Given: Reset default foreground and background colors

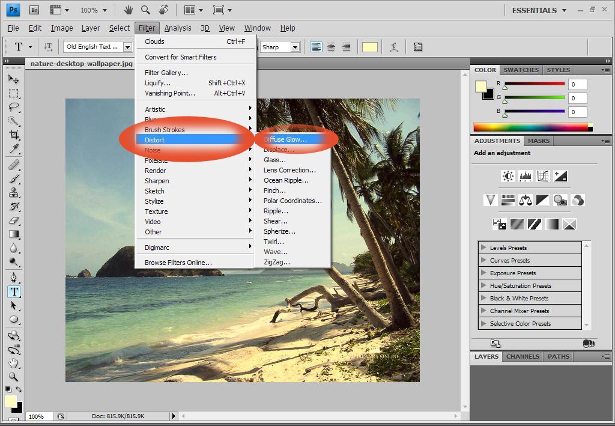Looking at the screenshot, I should (x=8, y=389).
